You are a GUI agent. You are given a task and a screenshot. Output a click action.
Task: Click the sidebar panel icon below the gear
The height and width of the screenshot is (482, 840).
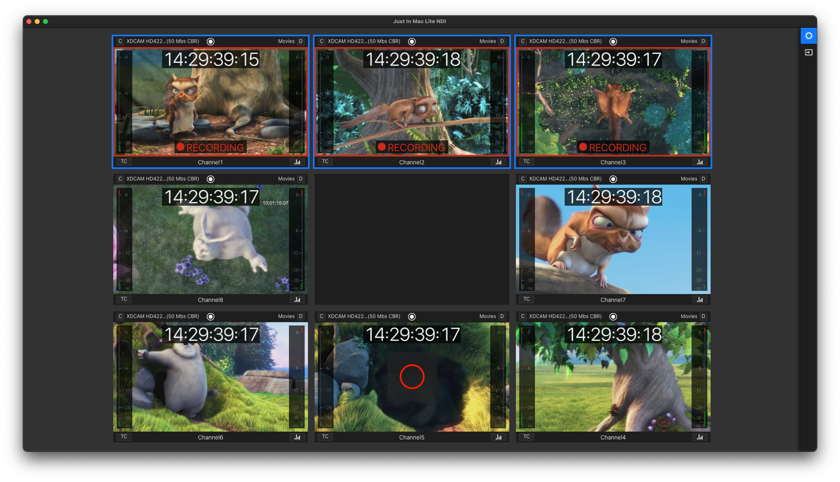coord(809,52)
